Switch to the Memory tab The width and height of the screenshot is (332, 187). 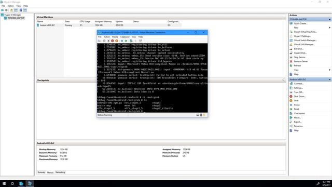pos(50,172)
